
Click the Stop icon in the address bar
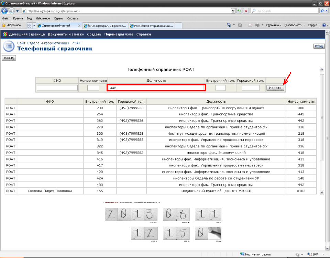coord(245,11)
